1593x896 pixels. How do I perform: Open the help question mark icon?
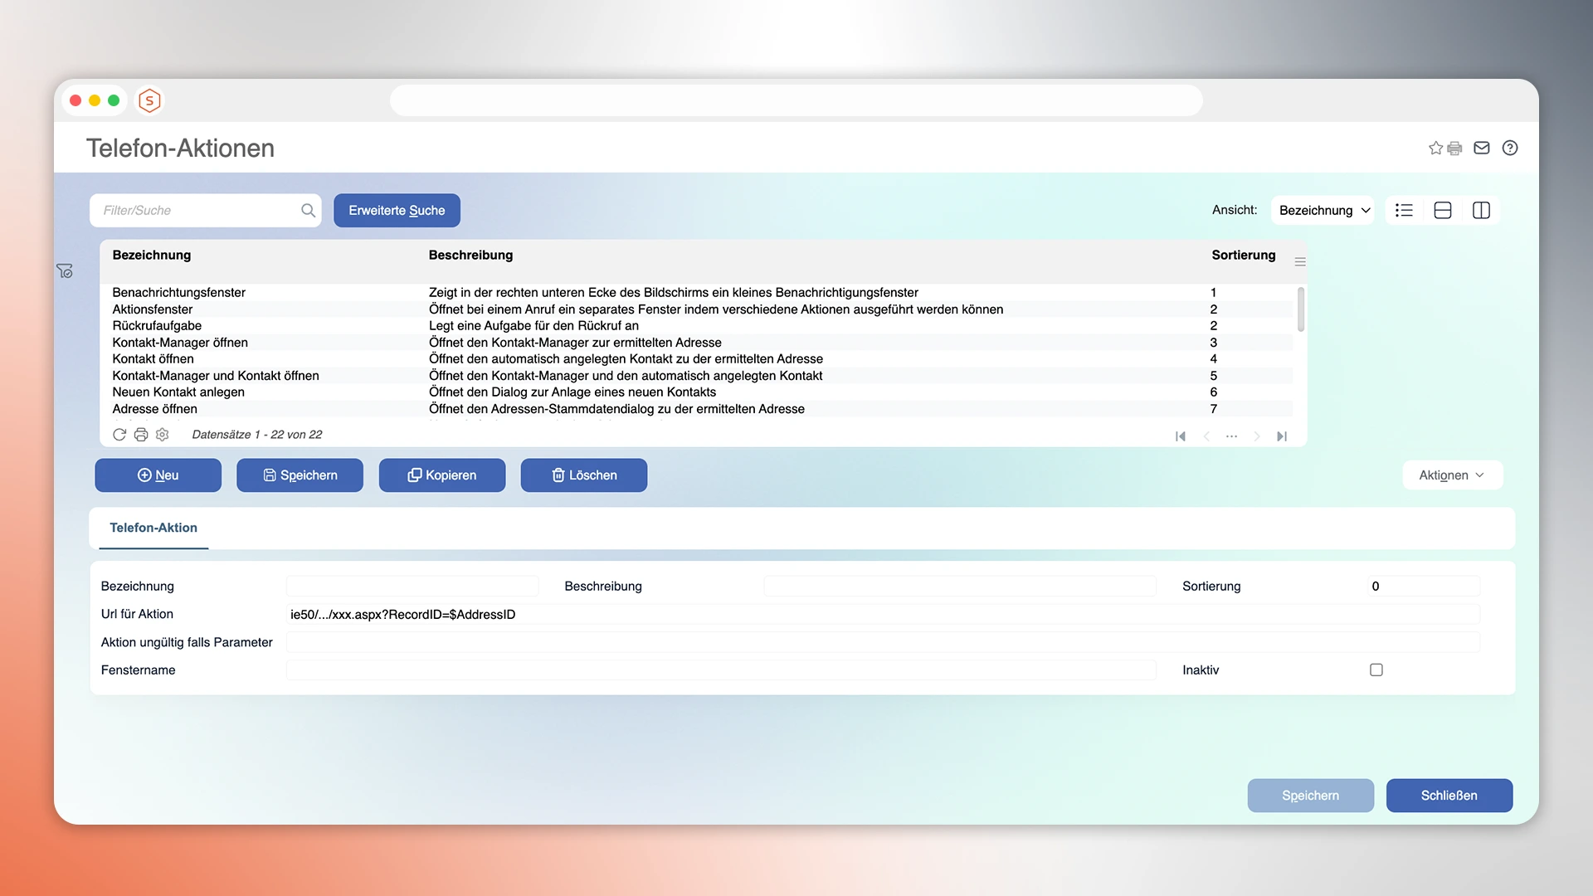[1510, 148]
